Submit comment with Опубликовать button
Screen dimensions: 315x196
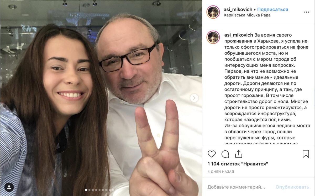[x=292, y=187]
